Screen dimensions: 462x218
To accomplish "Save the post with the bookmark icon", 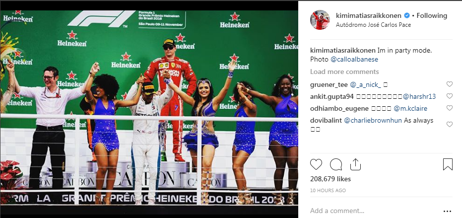I will click(x=448, y=164).
